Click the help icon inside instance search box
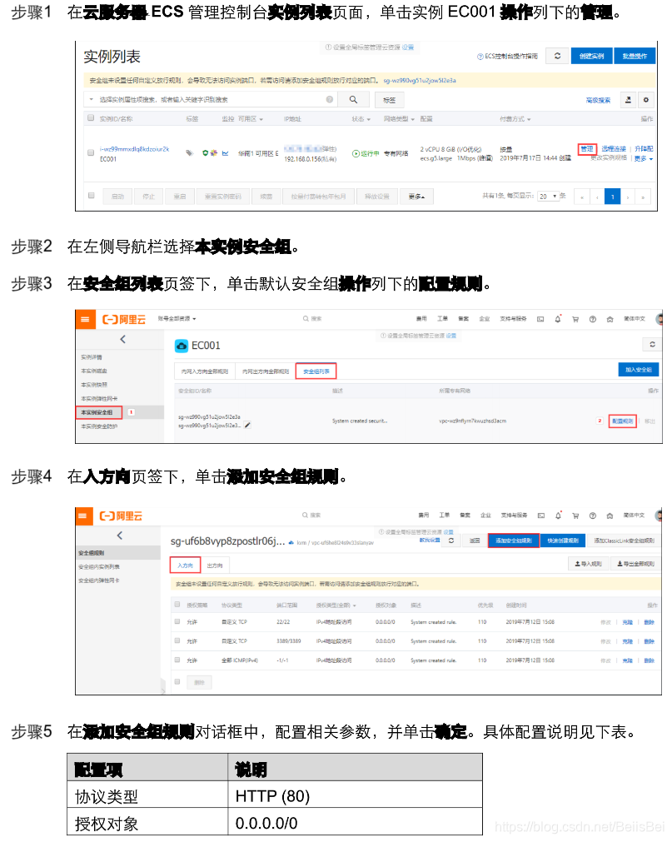This screenshot has height=842, width=672. click(x=330, y=99)
